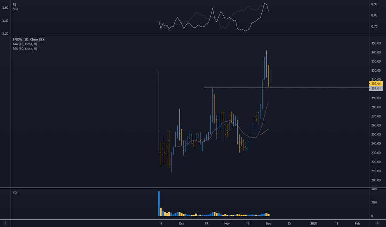Click the 280.00 price scale label
The width and height of the screenshot is (386, 227).
(376, 107)
